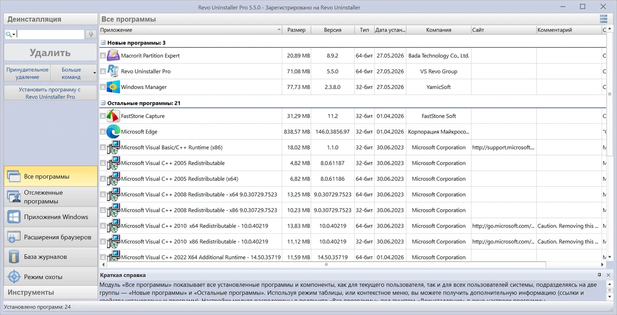This screenshot has height=315, width=617.
Task: Click the http://support.microsoft... site cell
Action: point(503,147)
